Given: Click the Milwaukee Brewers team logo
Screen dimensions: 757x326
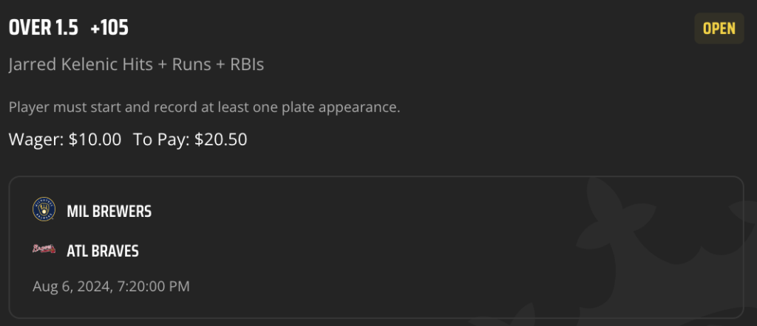Looking at the screenshot, I should [x=44, y=209].
